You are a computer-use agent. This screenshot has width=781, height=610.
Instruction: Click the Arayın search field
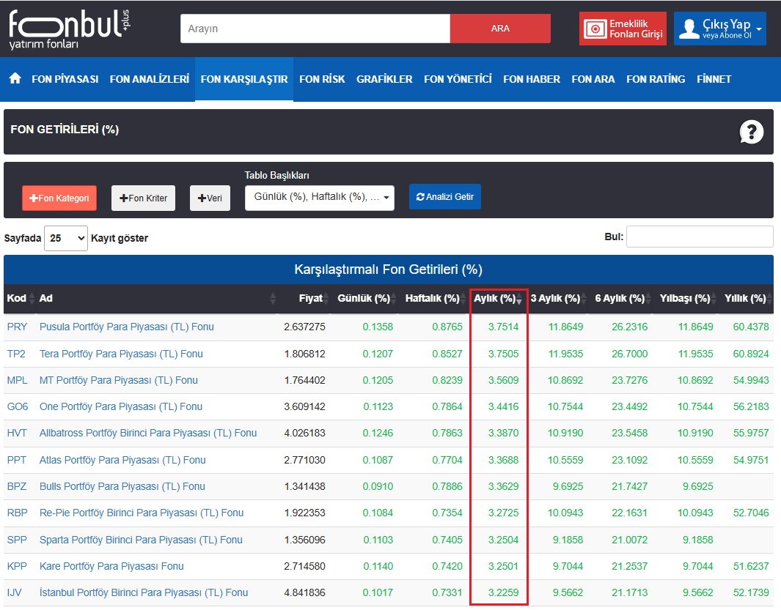(x=315, y=29)
